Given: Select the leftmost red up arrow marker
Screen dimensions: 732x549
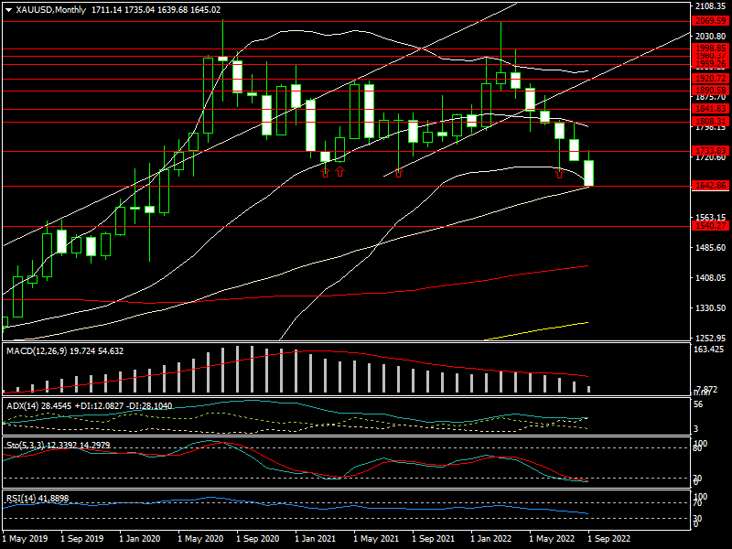Looking at the screenshot, I should [325, 171].
